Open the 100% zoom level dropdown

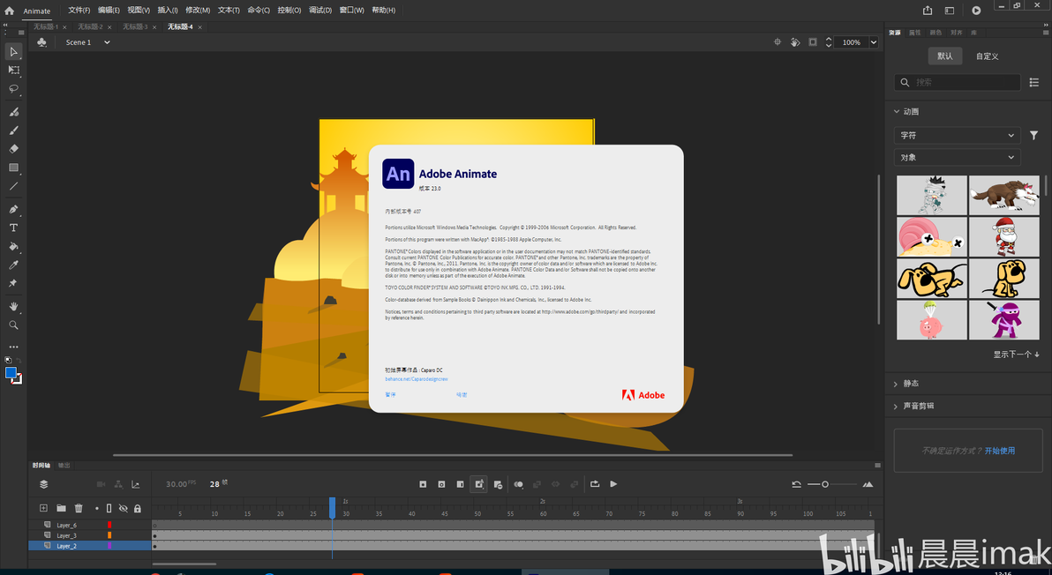pyautogui.click(x=858, y=42)
